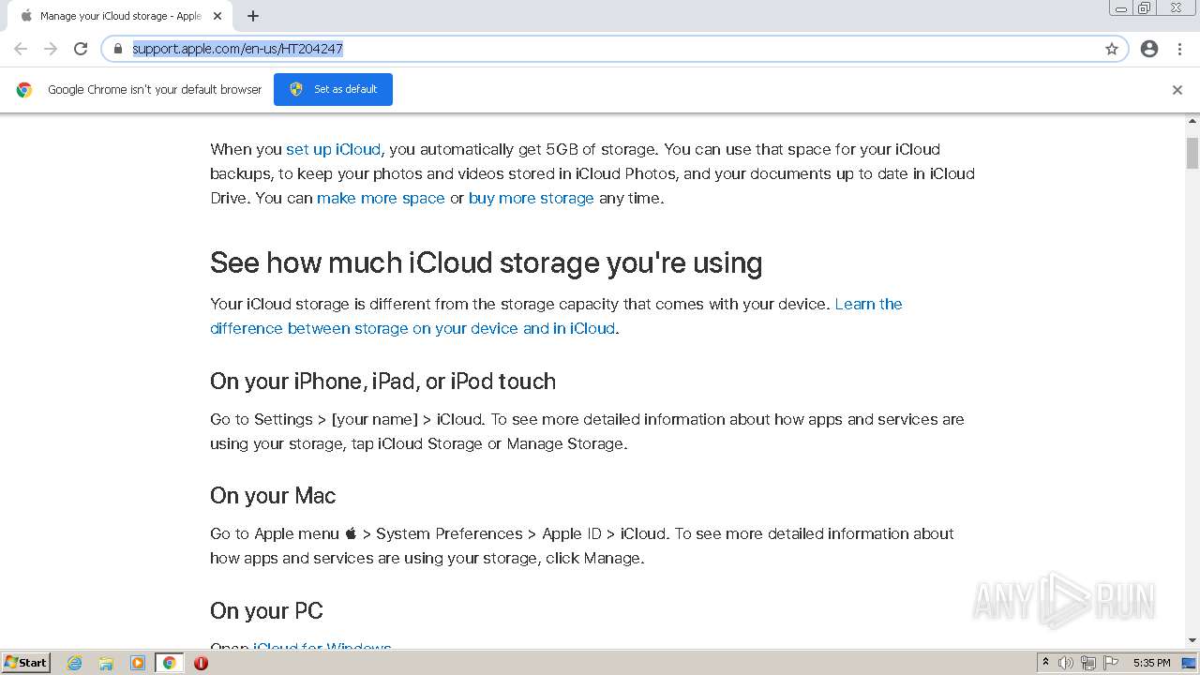Bookmark this page with the star icon
The height and width of the screenshot is (675, 1200).
click(x=1112, y=49)
